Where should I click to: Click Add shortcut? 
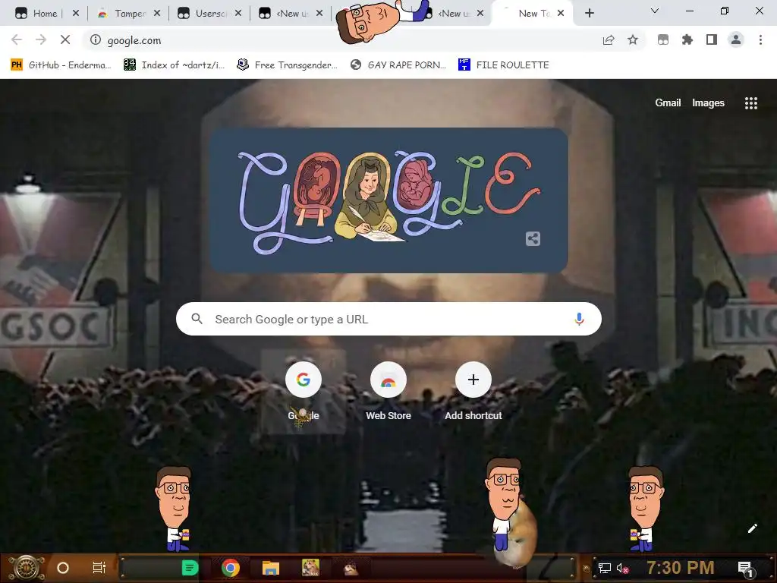[x=473, y=392]
